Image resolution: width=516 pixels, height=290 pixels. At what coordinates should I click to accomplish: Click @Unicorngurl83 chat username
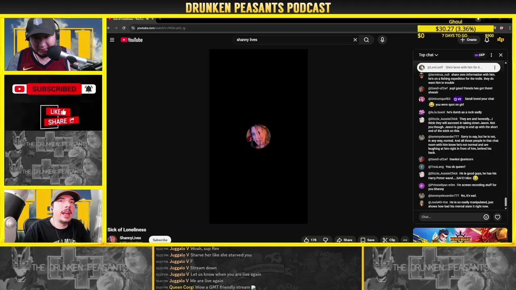click(x=439, y=99)
